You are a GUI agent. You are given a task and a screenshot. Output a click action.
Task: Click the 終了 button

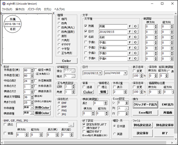pyautogui.click(x=165, y=133)
